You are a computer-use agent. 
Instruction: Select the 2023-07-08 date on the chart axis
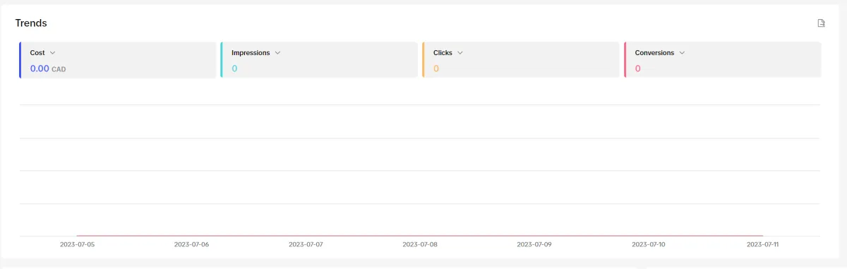click(x=420, y=244)
